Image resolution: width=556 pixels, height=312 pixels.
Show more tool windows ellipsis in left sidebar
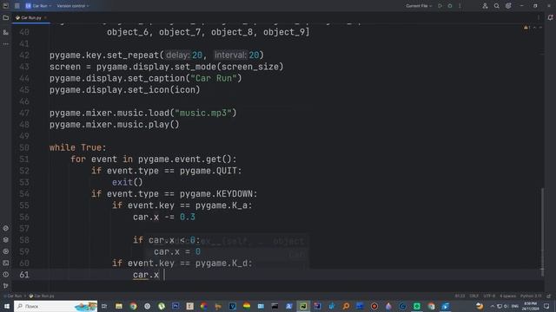click(6, 44)
